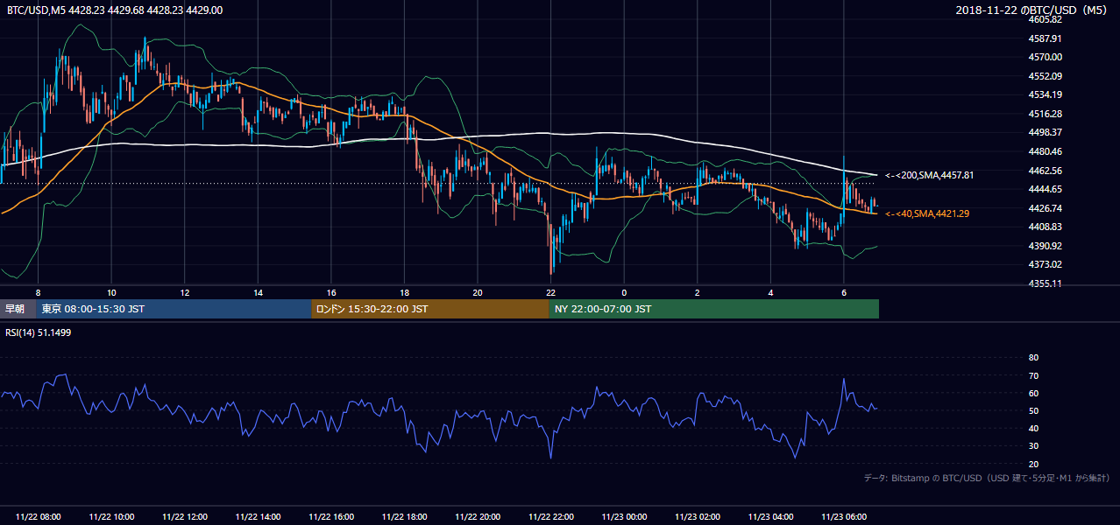
Task: Click the bottom date label 11/22 12:00
Action: click(185, 517)
